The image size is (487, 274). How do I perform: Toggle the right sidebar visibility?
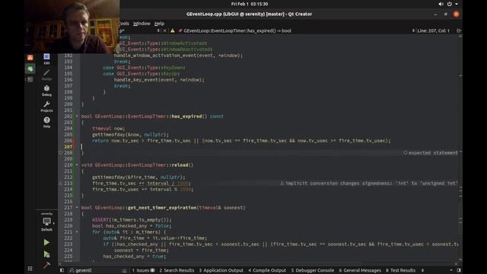click(459, 270)
